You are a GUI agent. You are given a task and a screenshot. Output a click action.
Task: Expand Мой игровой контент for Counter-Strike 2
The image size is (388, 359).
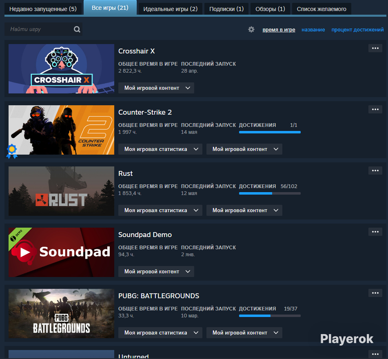[244, 149]
